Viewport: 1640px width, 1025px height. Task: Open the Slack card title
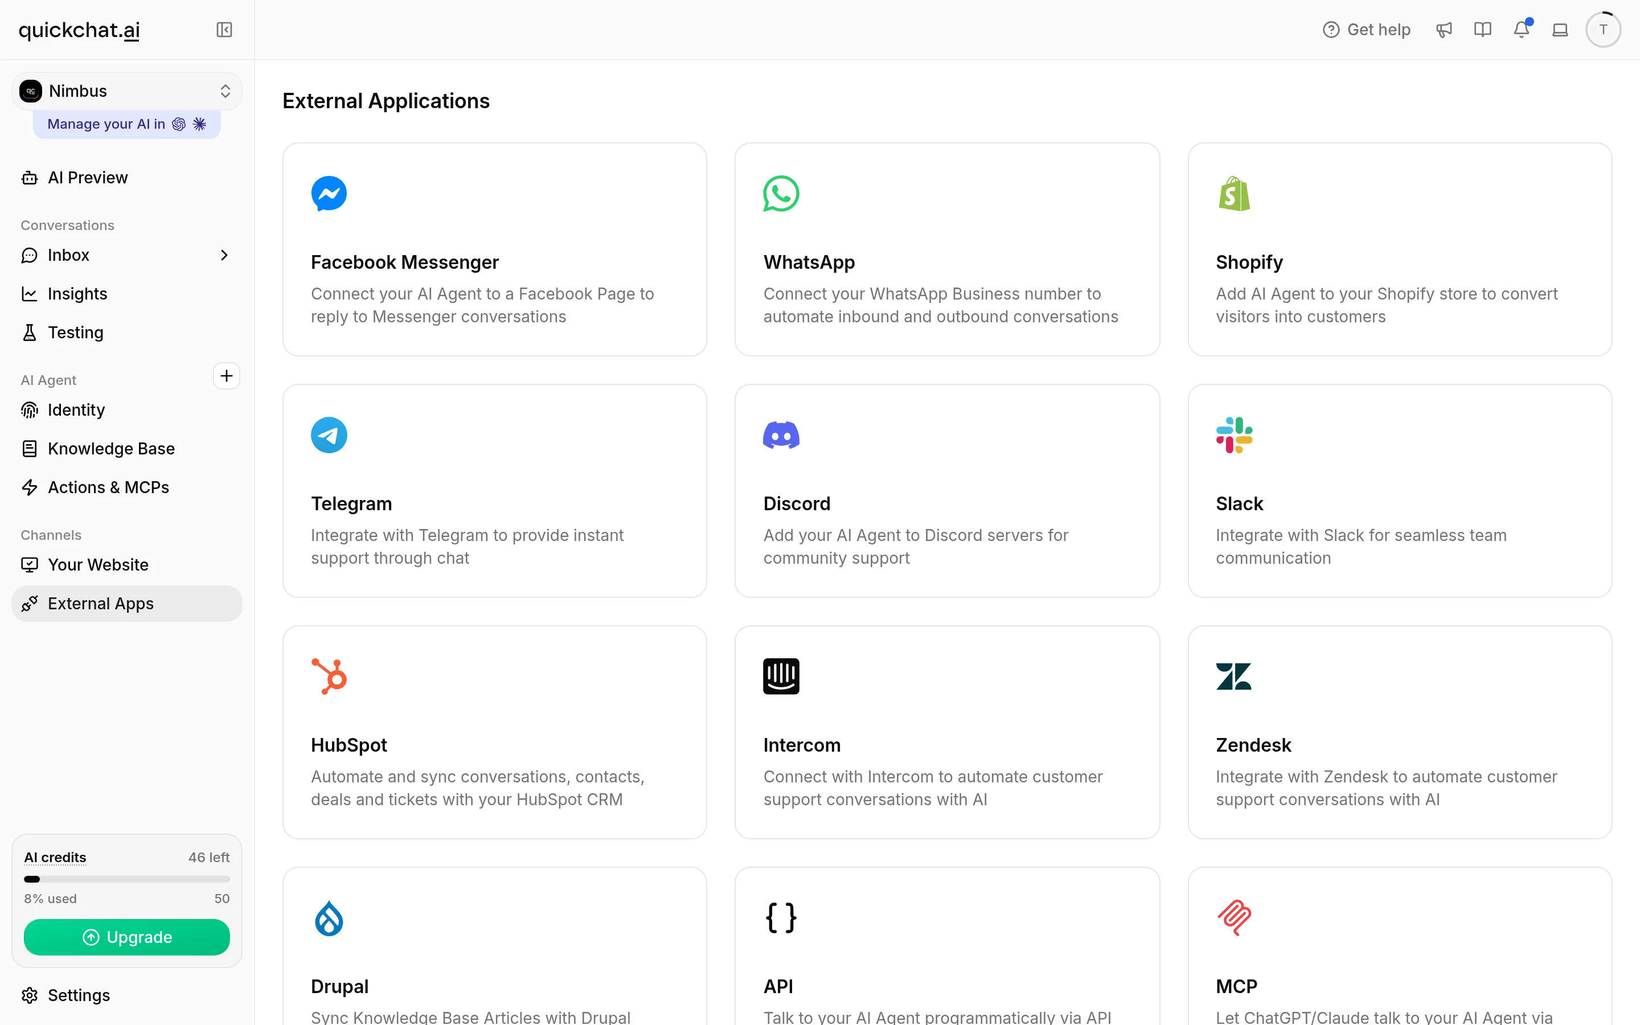pyautogui.click(x=1239, y=504)
